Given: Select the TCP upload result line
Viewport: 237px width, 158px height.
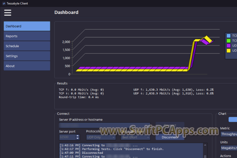Looking at the screenshot, I should 81,90.
